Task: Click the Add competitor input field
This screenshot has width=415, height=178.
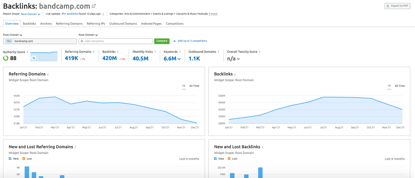Action: 115,41
